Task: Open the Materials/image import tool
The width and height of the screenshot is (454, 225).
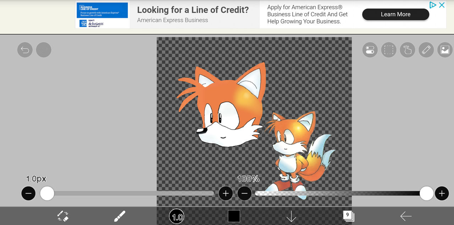Action: coord(445,50)
